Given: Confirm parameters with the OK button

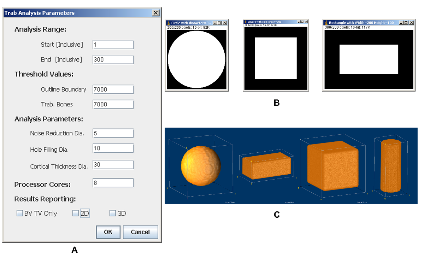Looking at the screenshot, I should point(108,232).
